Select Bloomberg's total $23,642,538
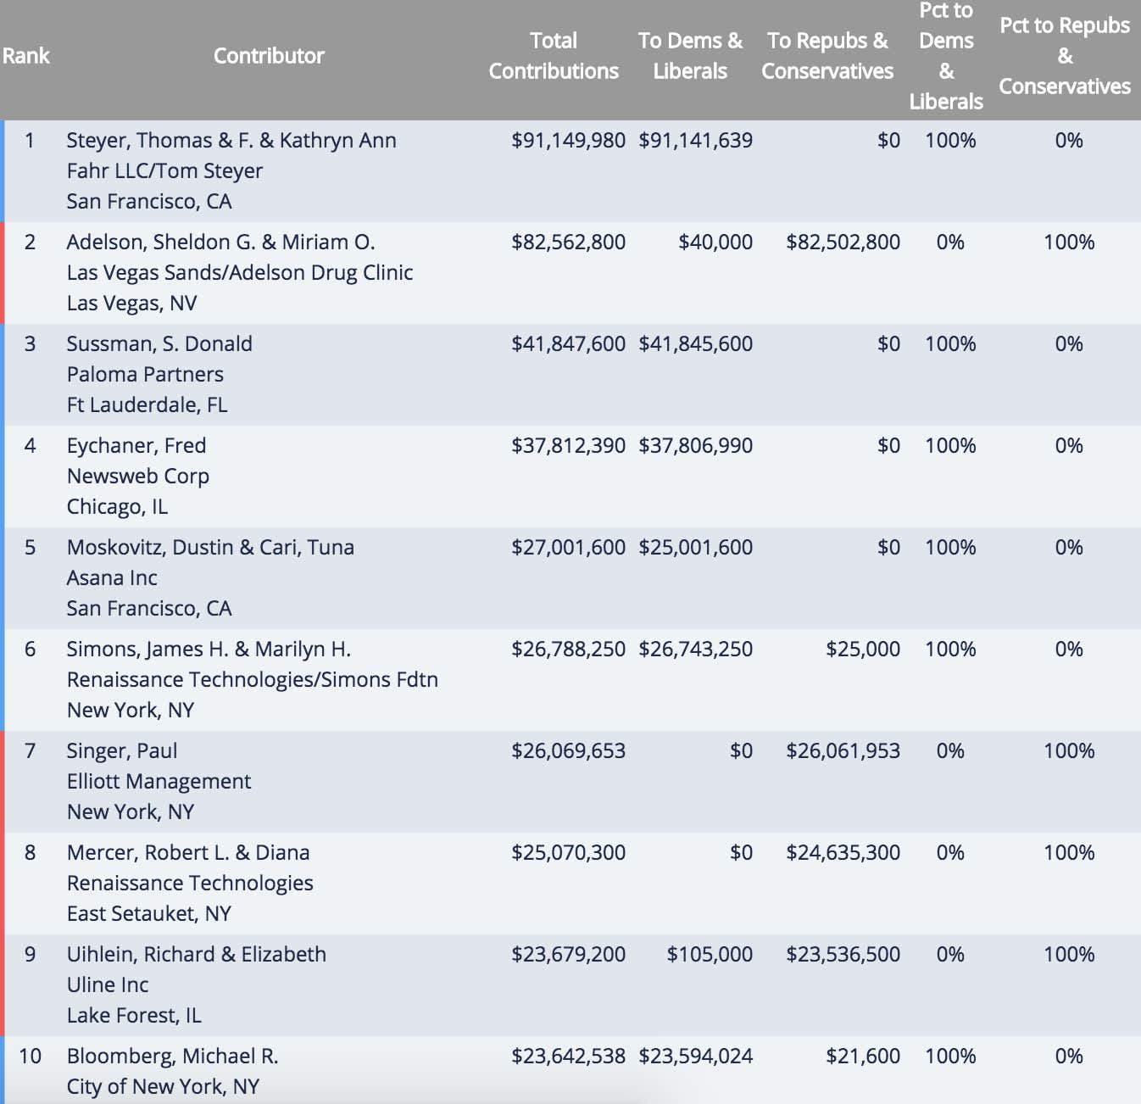Viewport: 1141px width, 1104px height. (x=569, y=1056)
